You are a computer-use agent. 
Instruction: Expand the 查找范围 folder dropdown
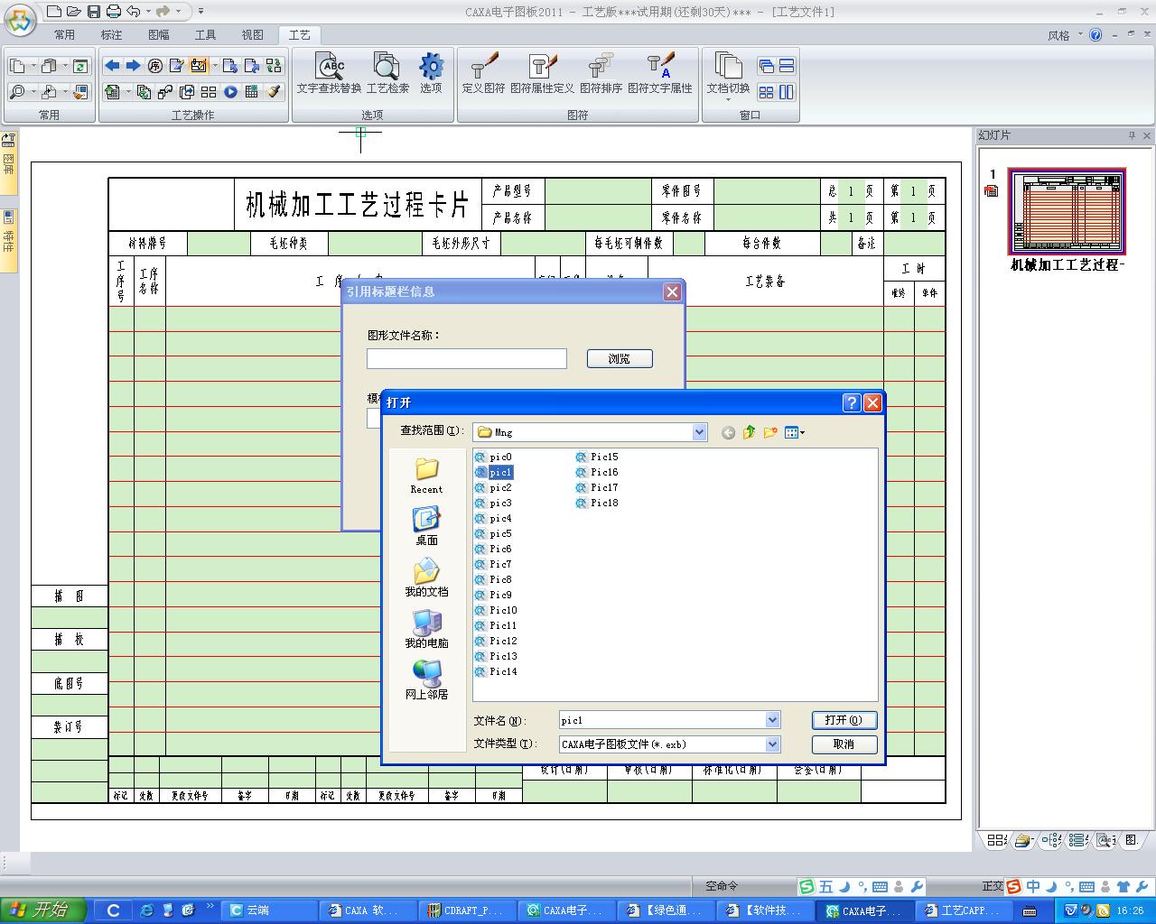[699, 433]
